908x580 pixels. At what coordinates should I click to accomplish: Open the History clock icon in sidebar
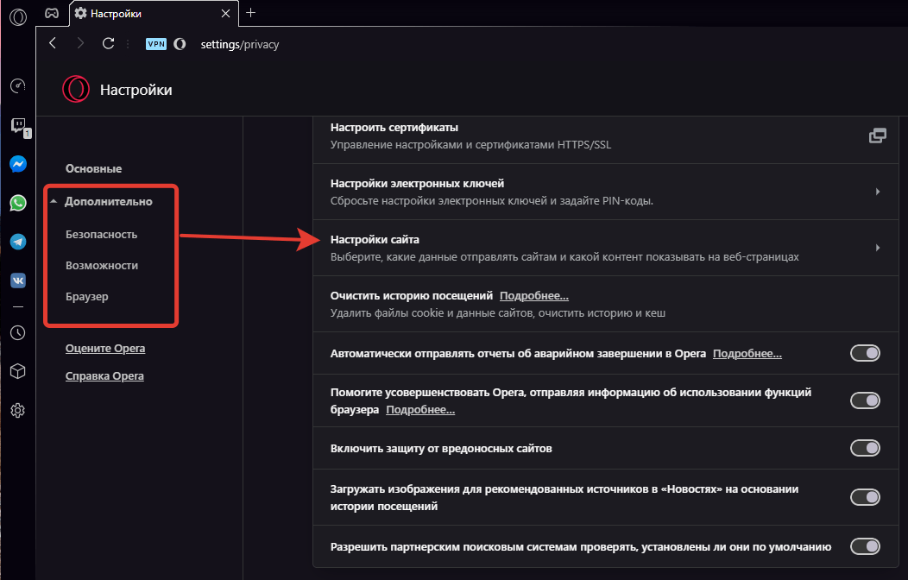(x=17, y=332)
